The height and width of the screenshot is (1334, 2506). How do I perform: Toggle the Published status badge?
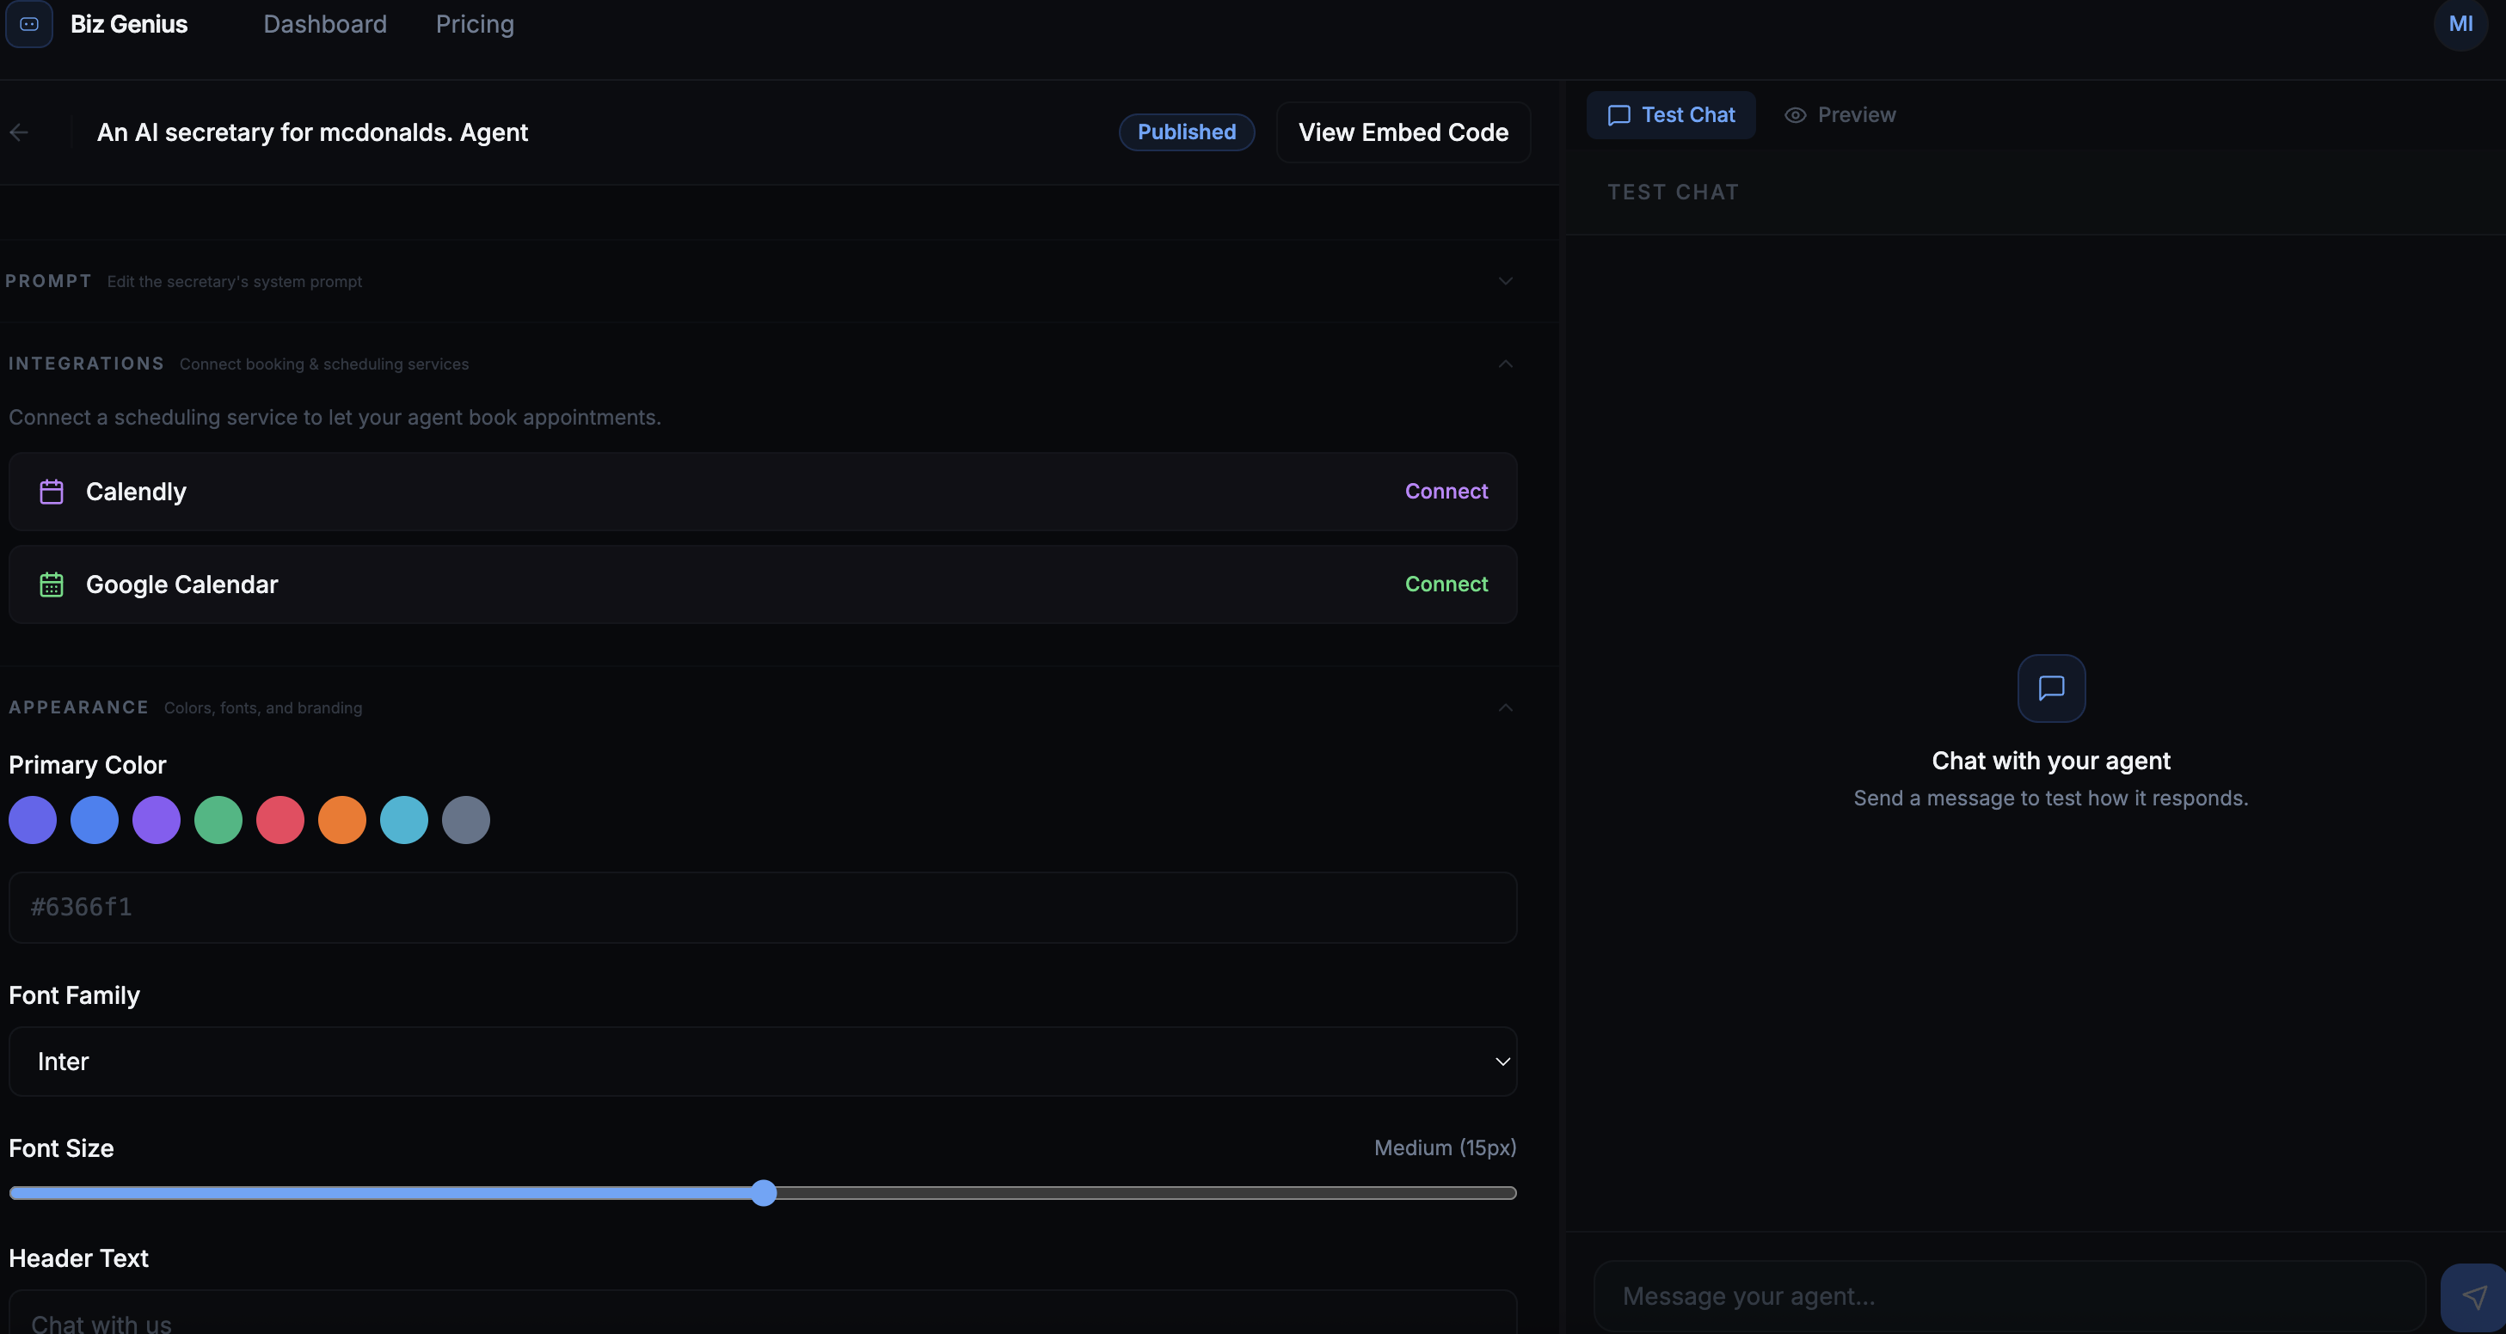pos(1186,132)
